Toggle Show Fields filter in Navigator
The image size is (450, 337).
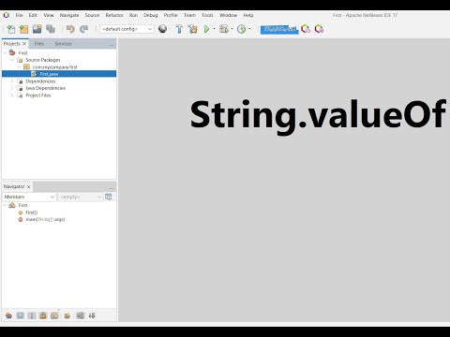21,315
